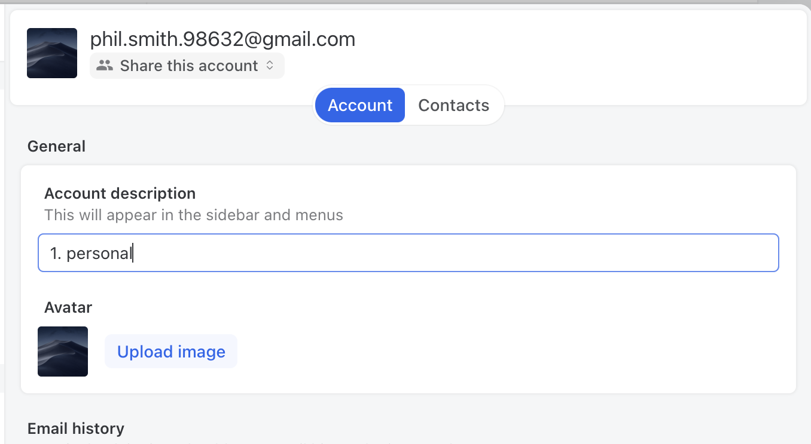Click the word personal in the description field
The image size is (811, 444).
(99, 254)
